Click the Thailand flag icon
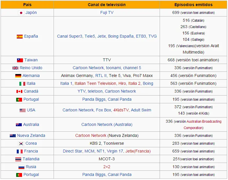The image size is (228, 180). coord(18,159)
